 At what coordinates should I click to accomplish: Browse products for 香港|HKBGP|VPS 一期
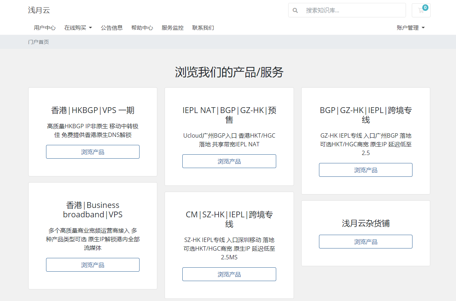click(93, 152)
